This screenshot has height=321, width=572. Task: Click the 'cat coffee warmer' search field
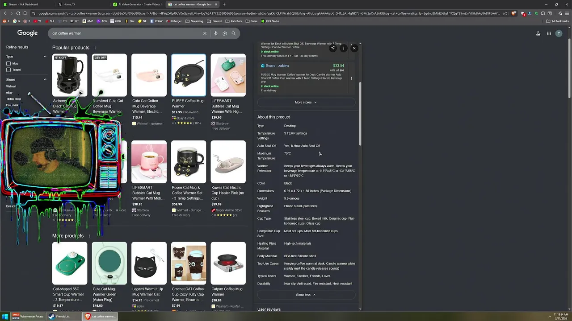pos(125,33)
